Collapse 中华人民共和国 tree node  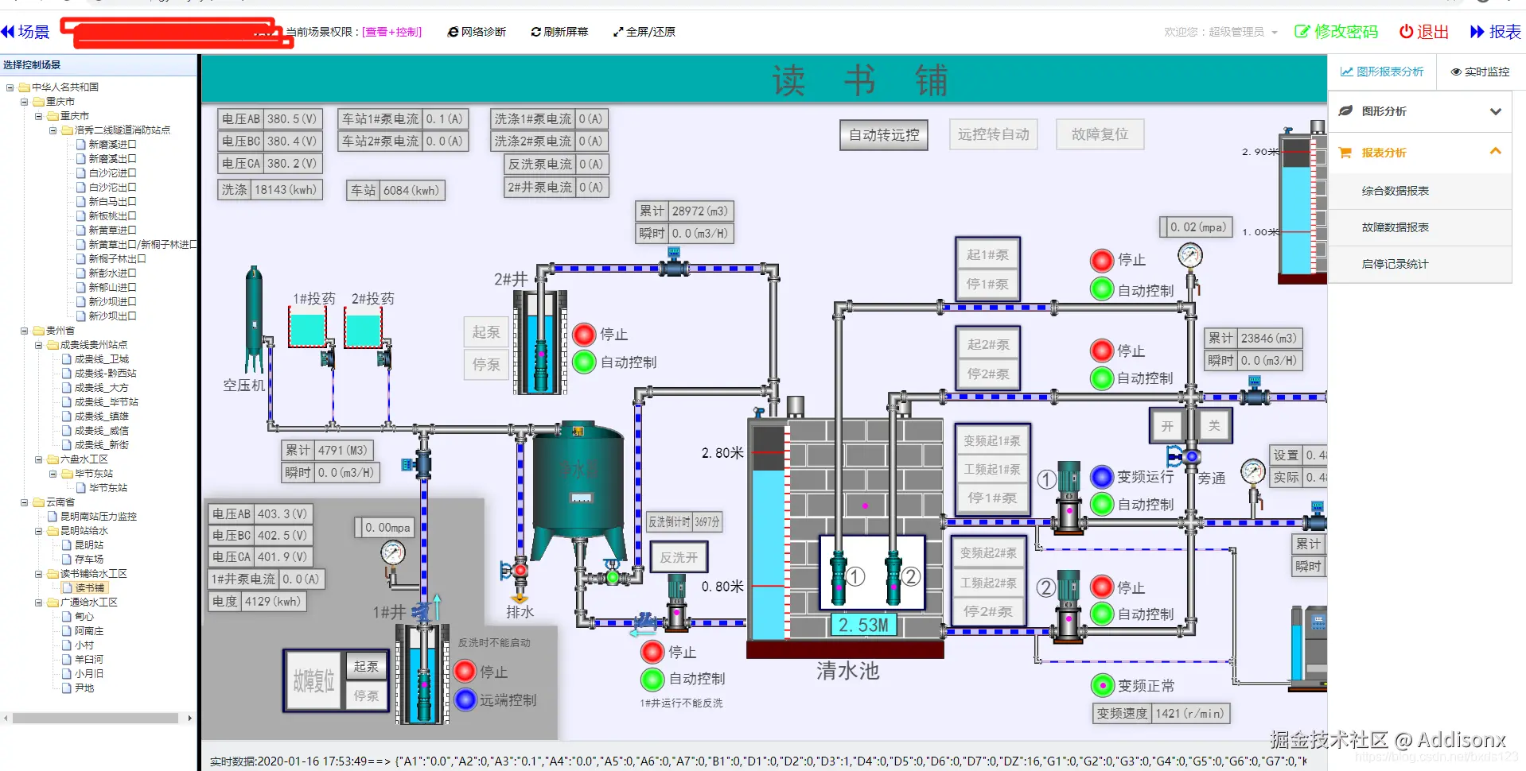pyautogui.click(x=10, y=87)
